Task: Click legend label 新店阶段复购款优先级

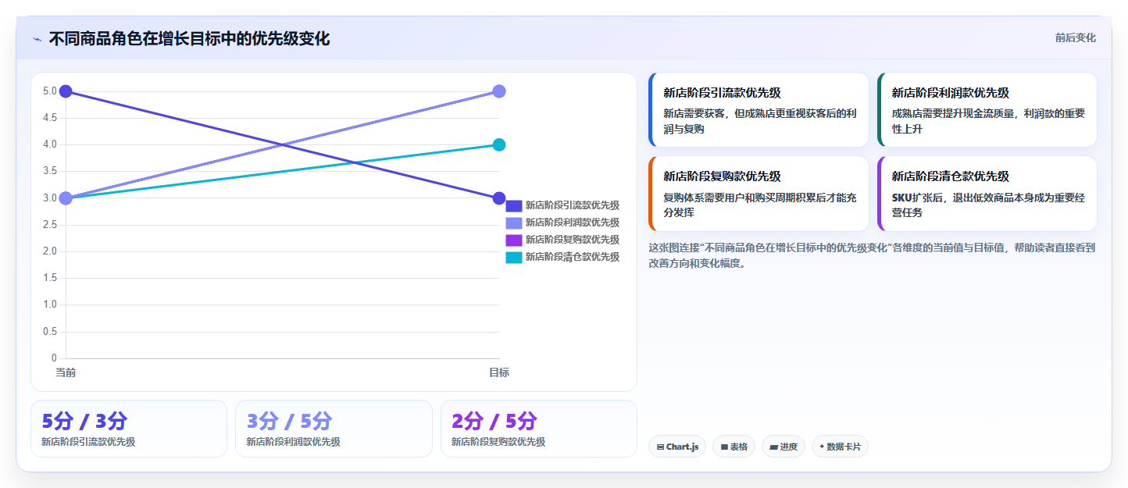Action: point(573,240)
